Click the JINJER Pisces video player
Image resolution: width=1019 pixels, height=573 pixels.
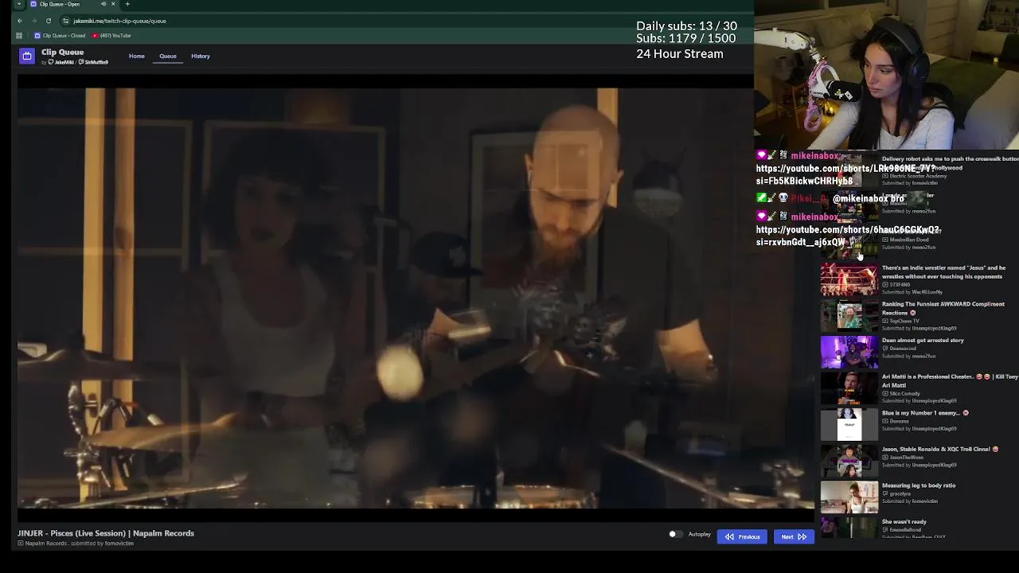coord(416,298)
